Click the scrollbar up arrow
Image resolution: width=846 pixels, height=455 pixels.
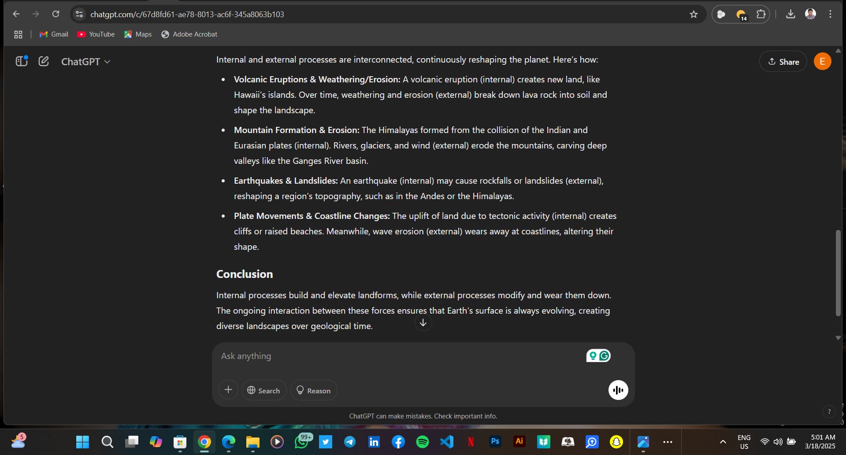838,51
